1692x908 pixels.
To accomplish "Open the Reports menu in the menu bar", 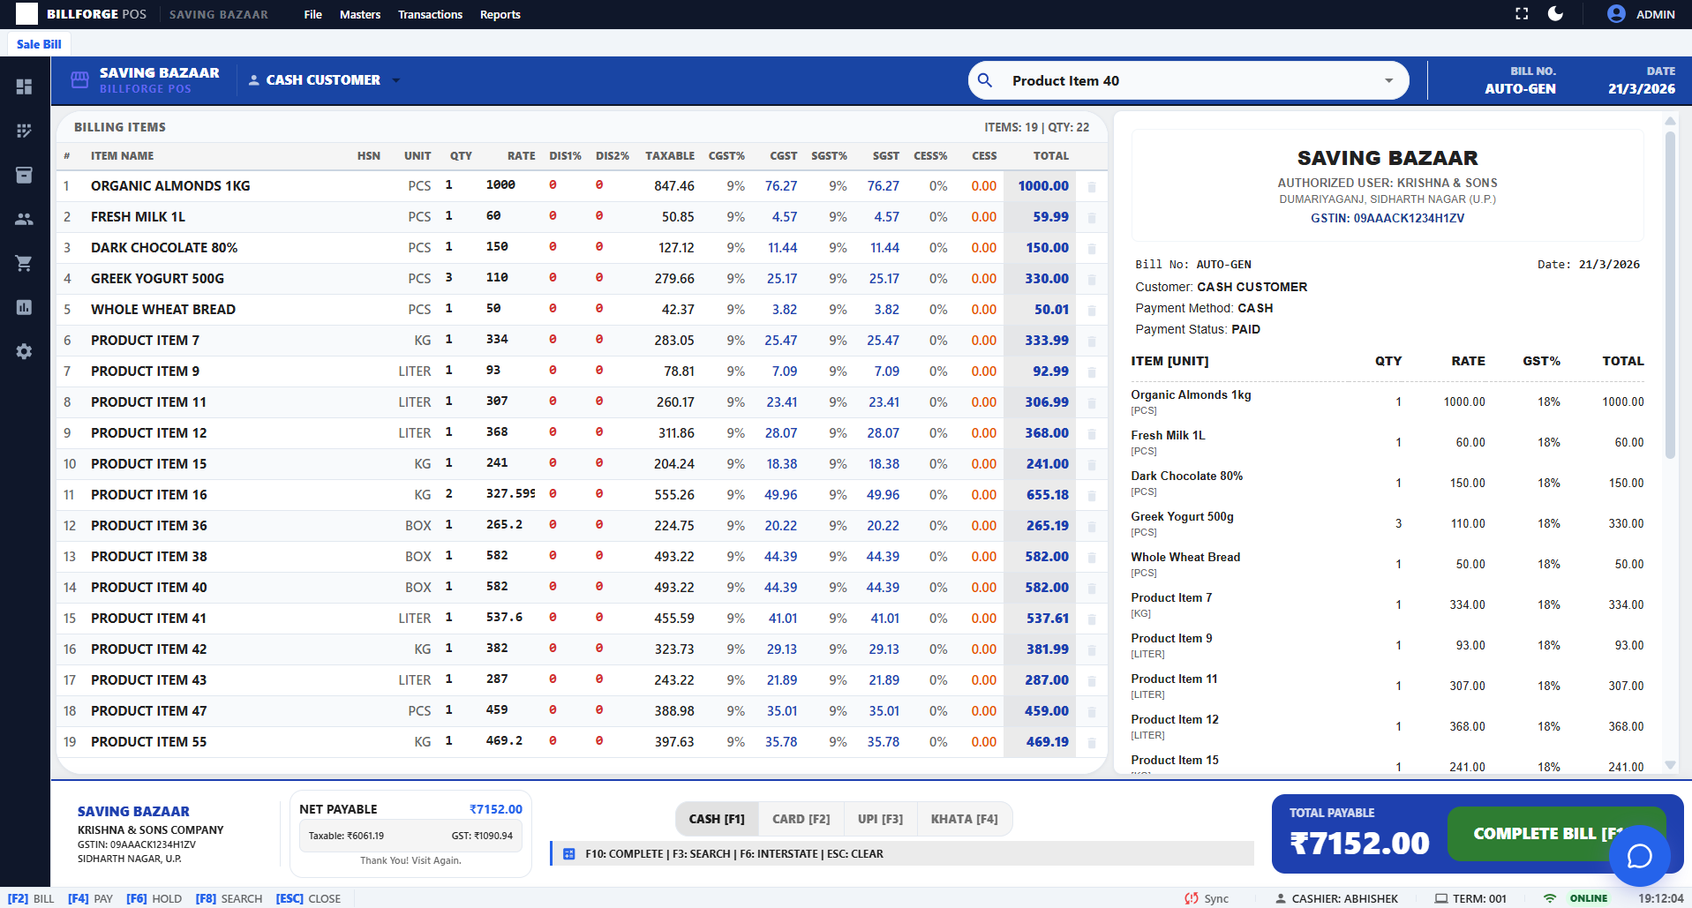I will pos(500,14).
